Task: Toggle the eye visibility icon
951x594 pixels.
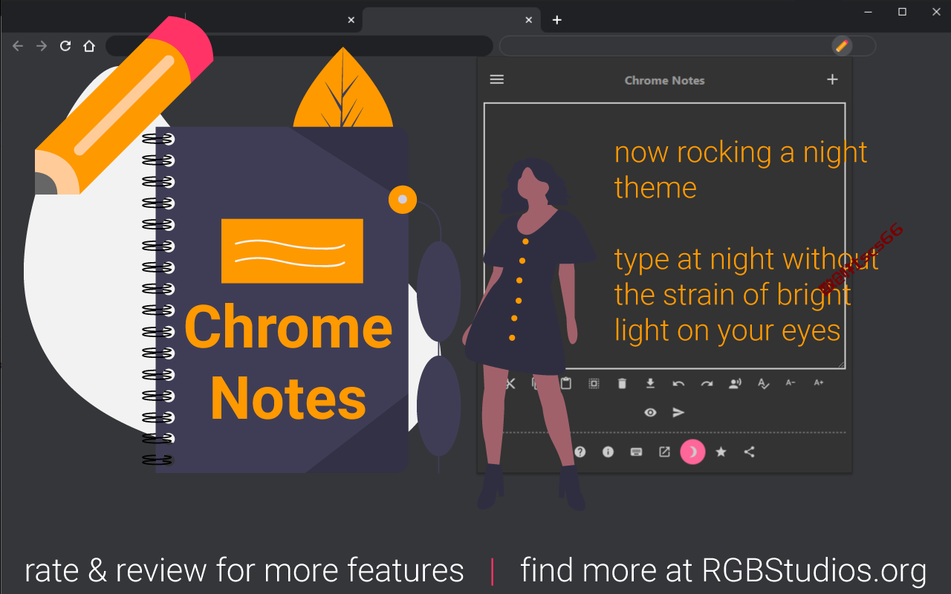Action: point(650,412)
